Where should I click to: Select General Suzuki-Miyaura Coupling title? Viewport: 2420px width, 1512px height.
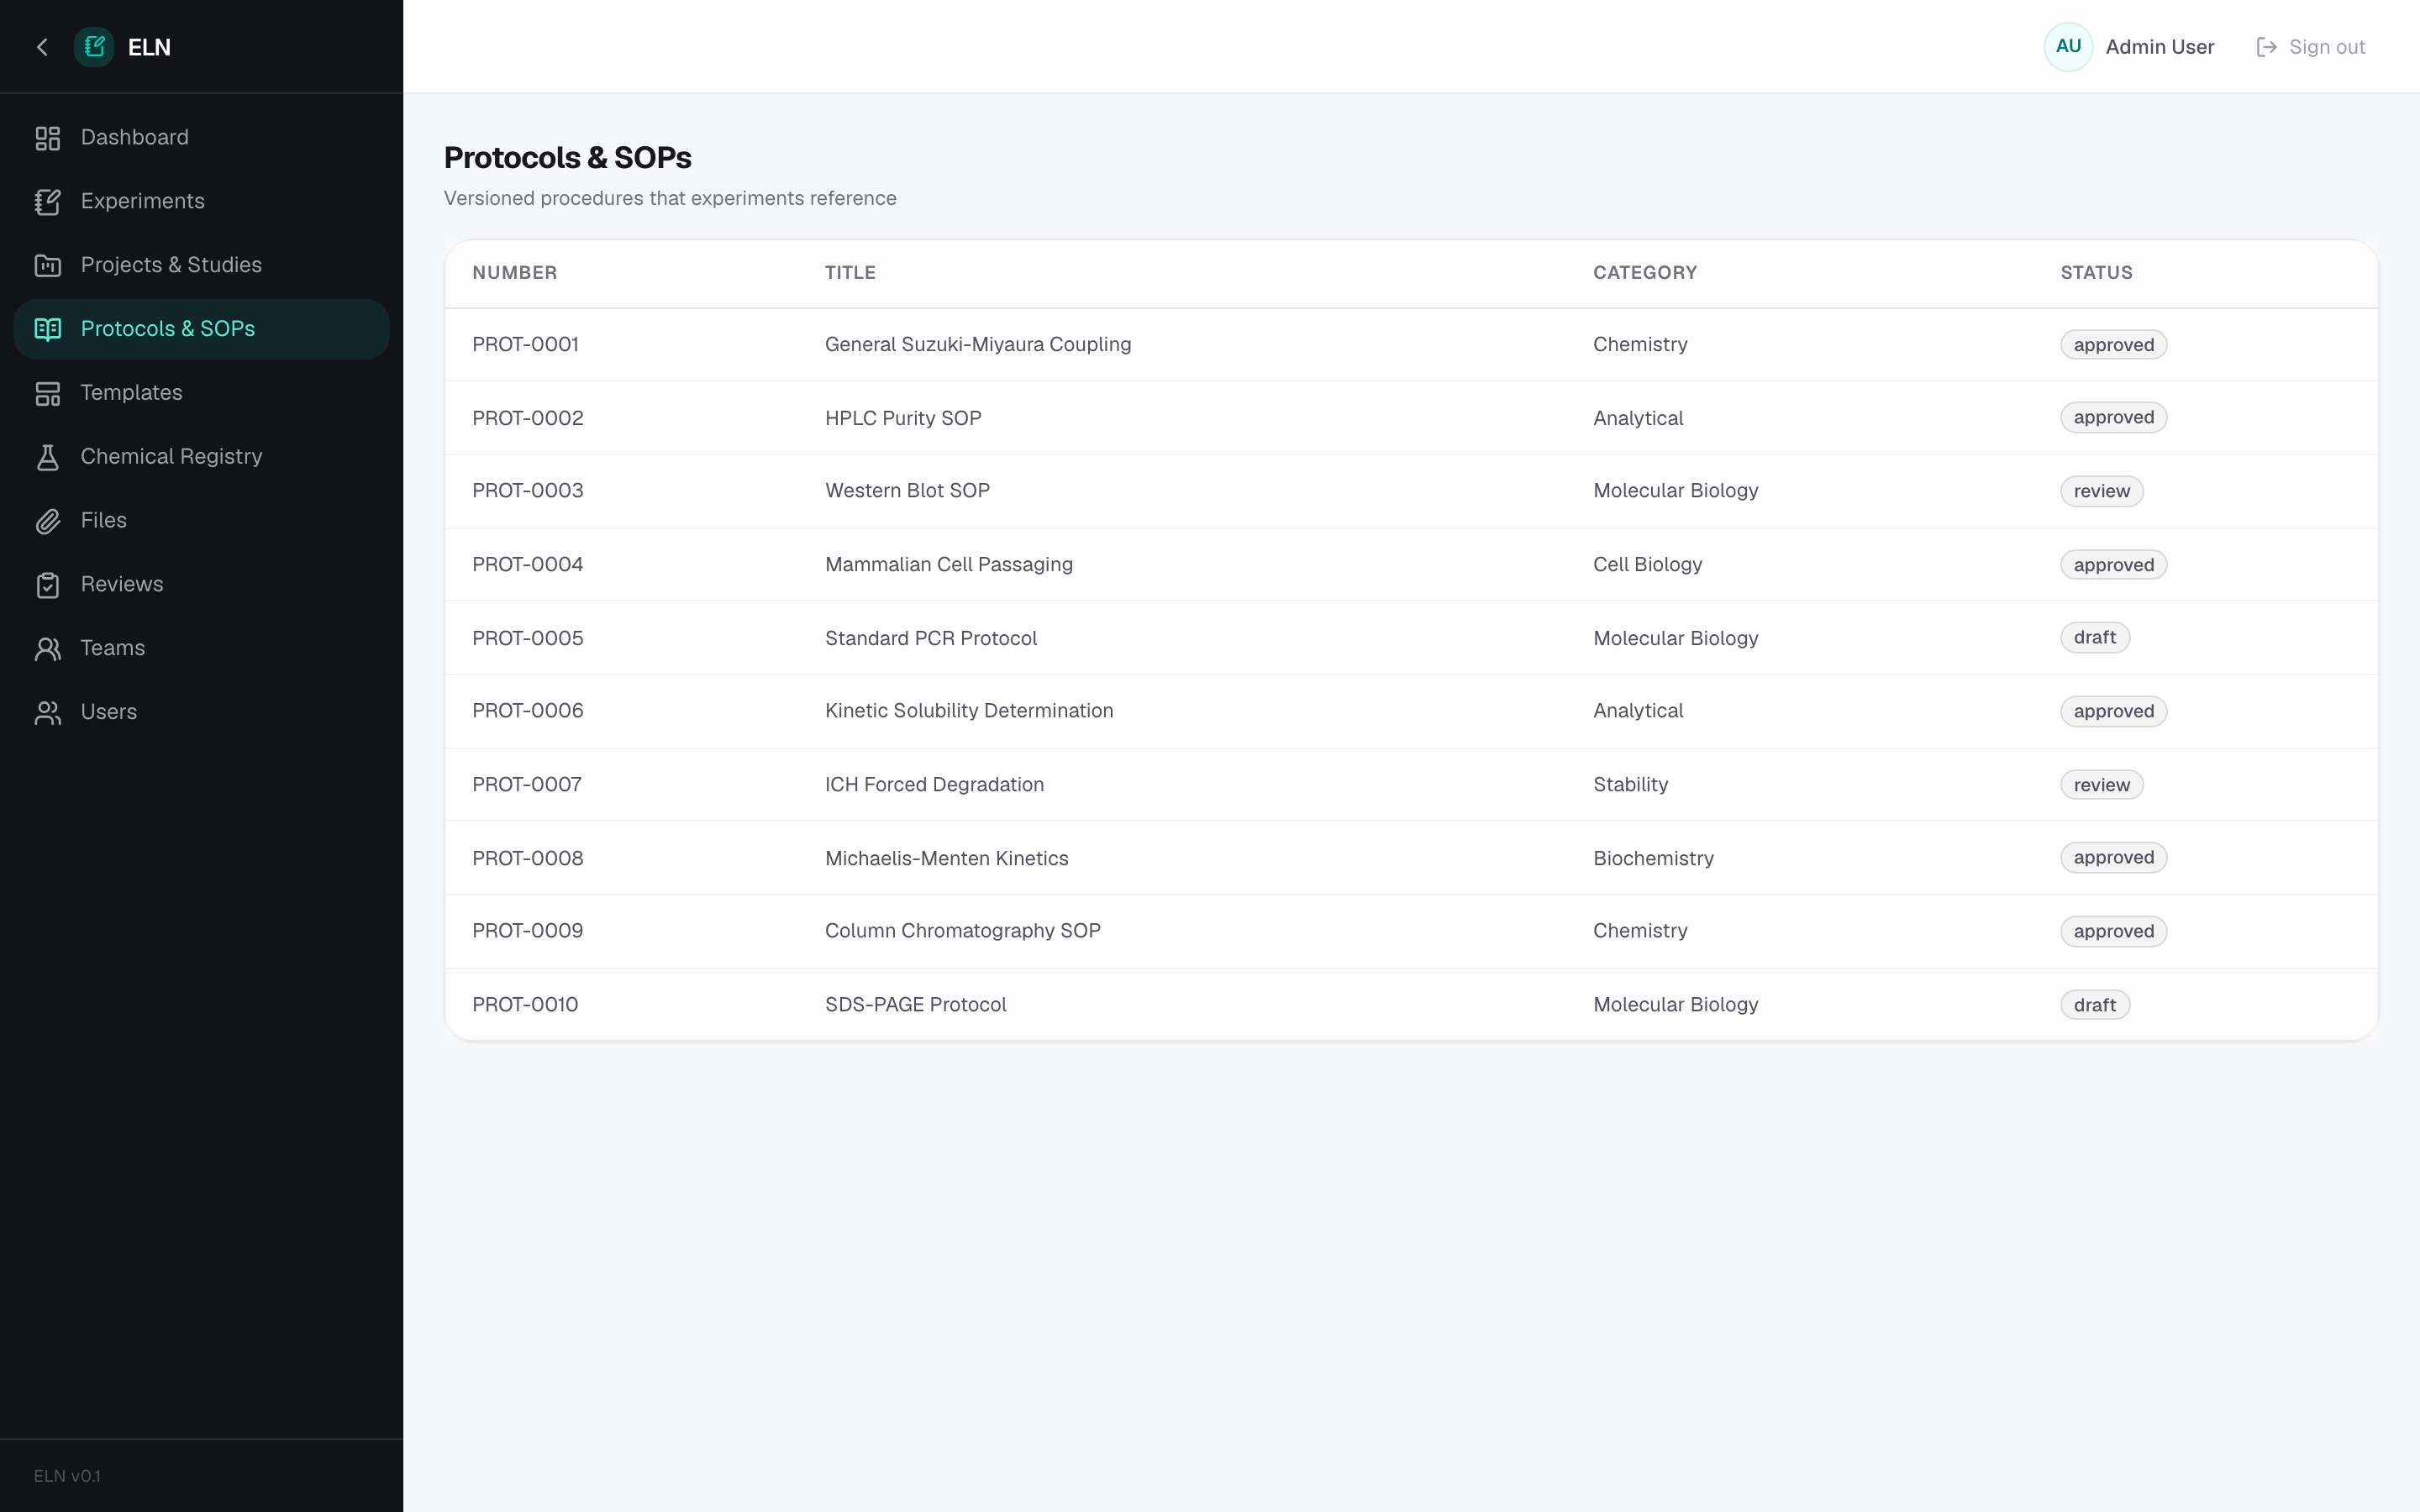pos(977,344)
